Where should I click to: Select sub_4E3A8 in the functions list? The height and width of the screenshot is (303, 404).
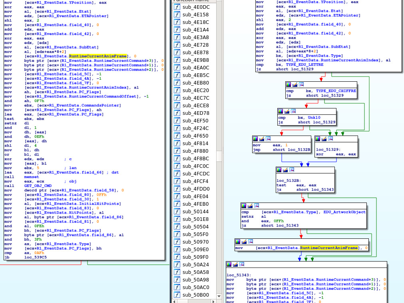196,37
